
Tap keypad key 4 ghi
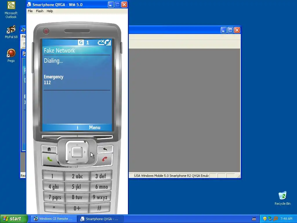(53, 187)
